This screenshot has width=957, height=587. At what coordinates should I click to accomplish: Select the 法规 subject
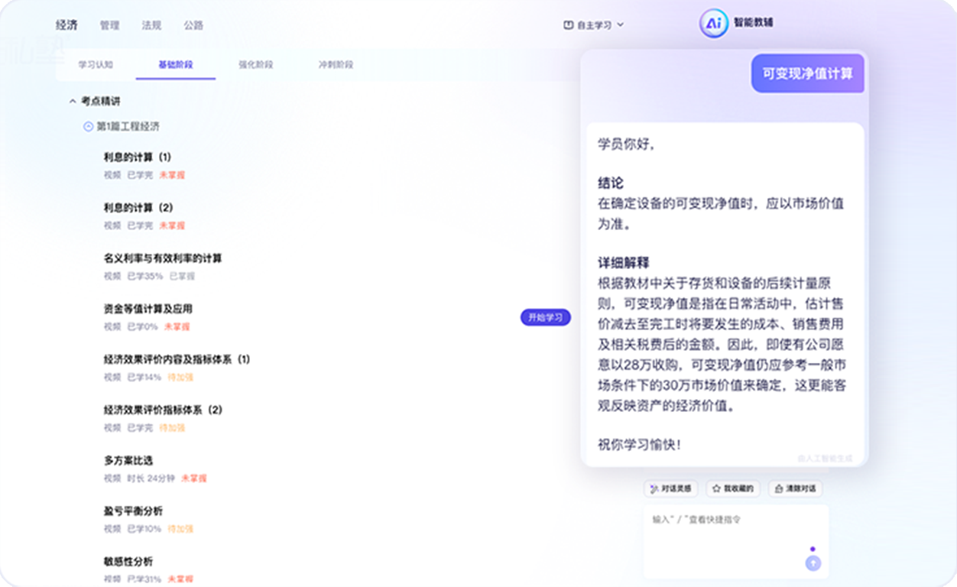click(x=151, y=25)
